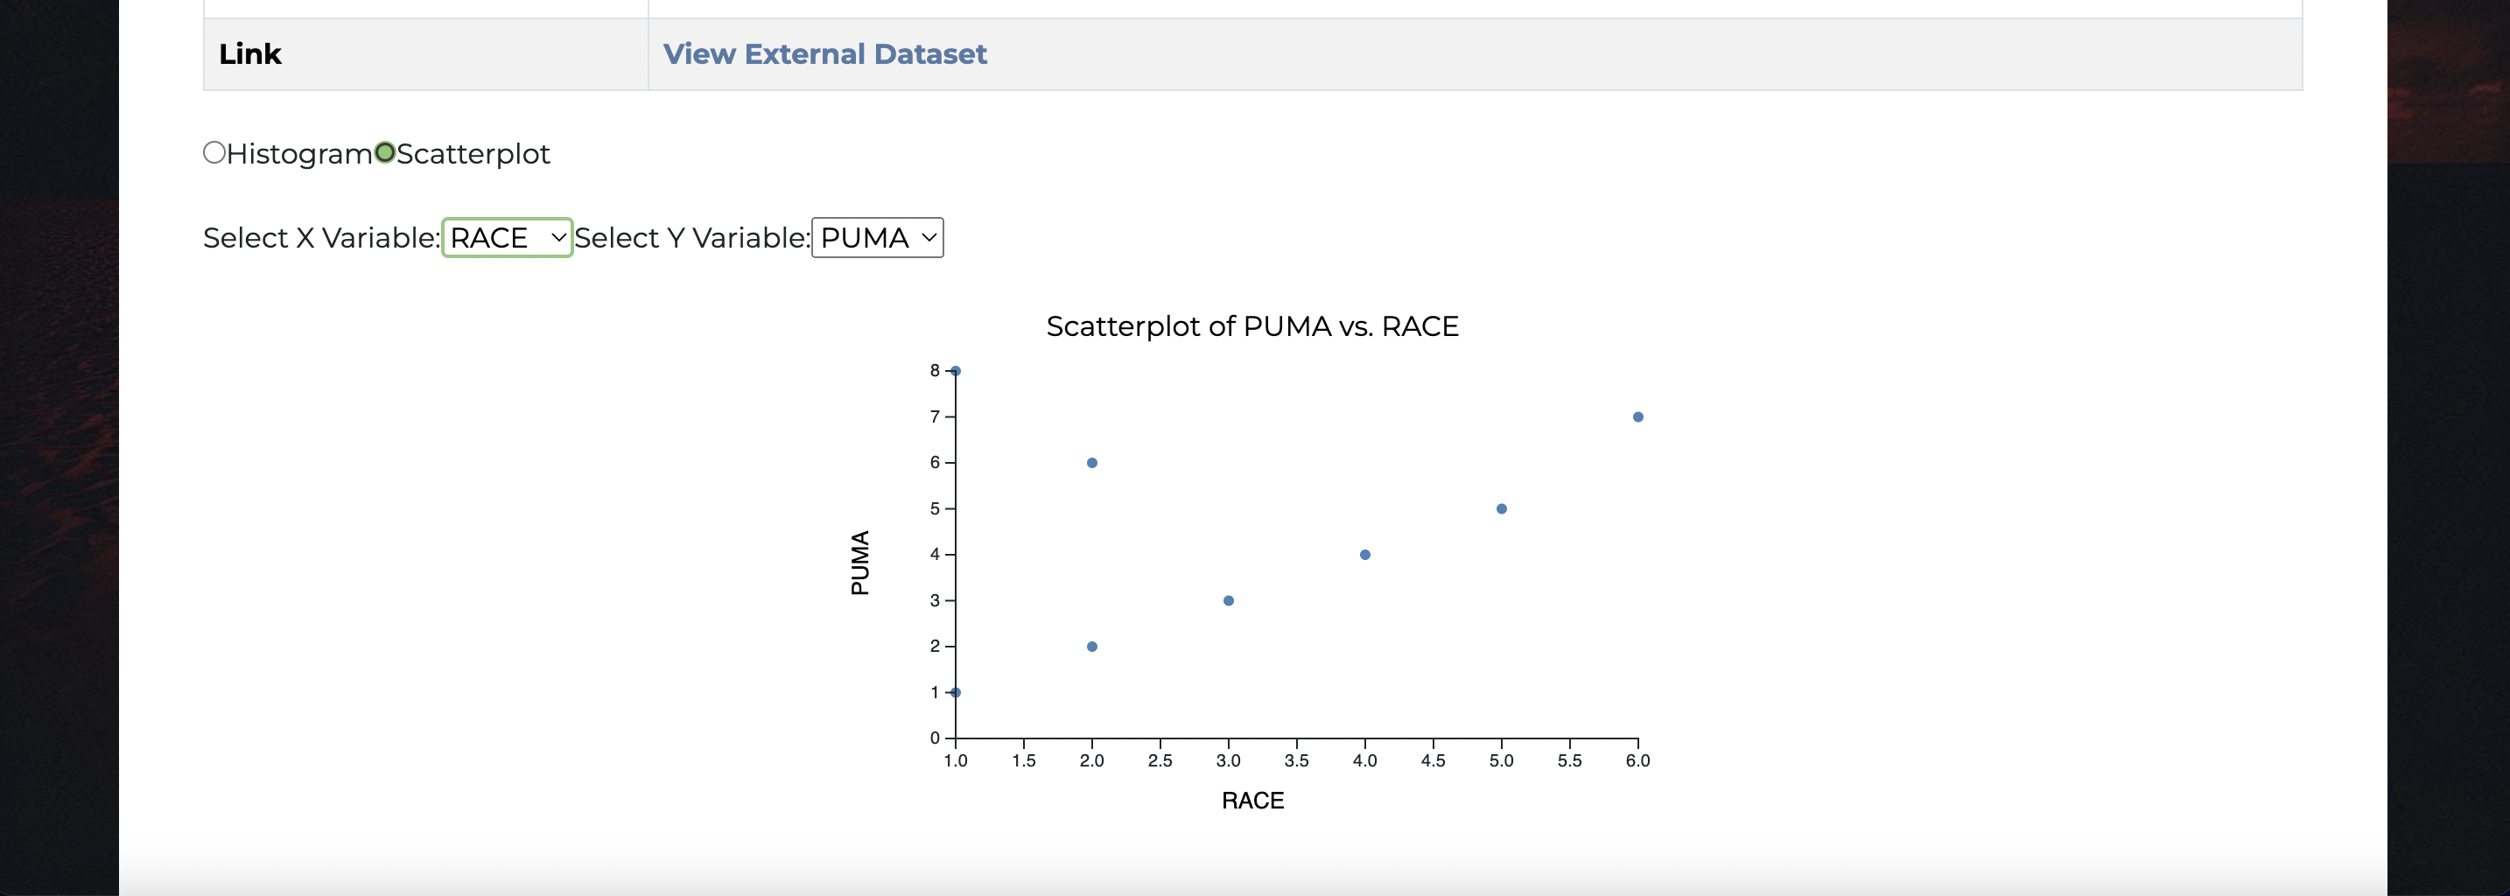Screen dimensions: 2510x896
Task: Click the data point at RACE 5.0, PUMA 5
Action: (x=1502, y=508)
